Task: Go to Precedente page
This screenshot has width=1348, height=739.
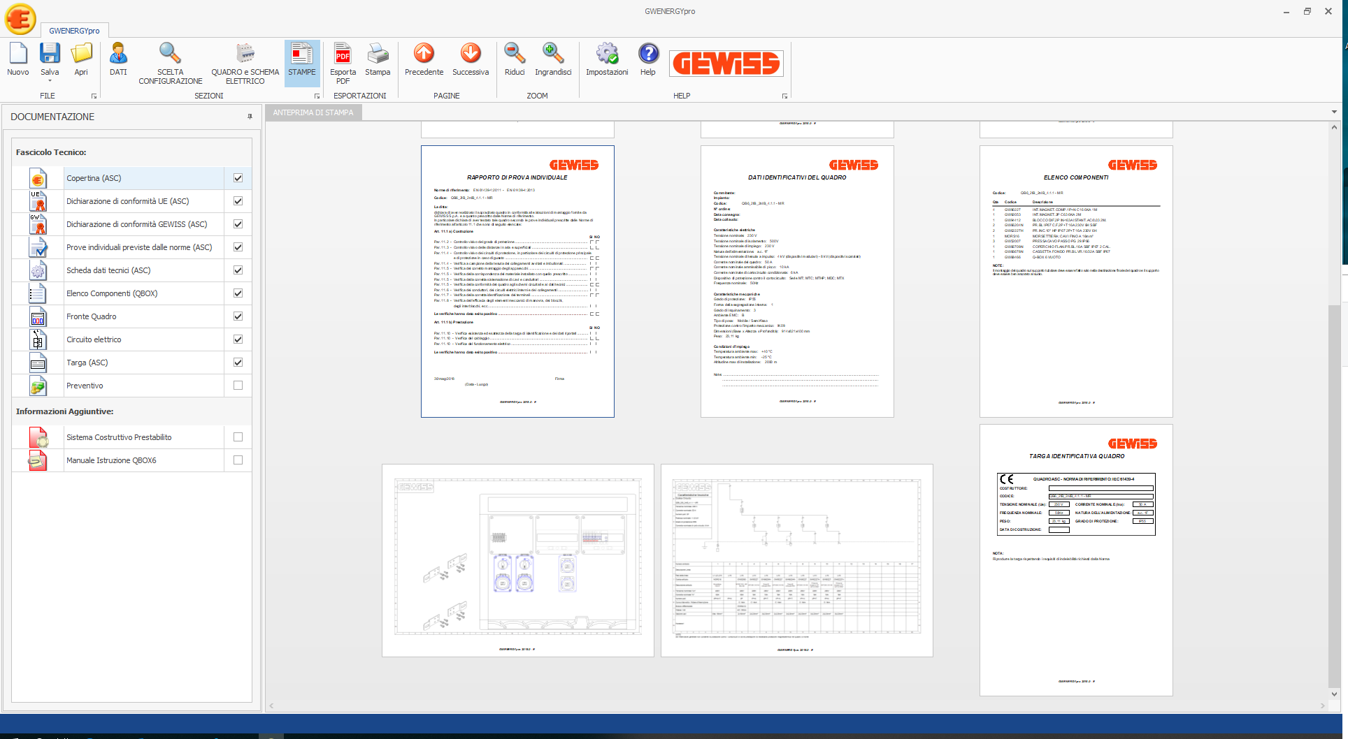Action: click(x=424, y=53)
